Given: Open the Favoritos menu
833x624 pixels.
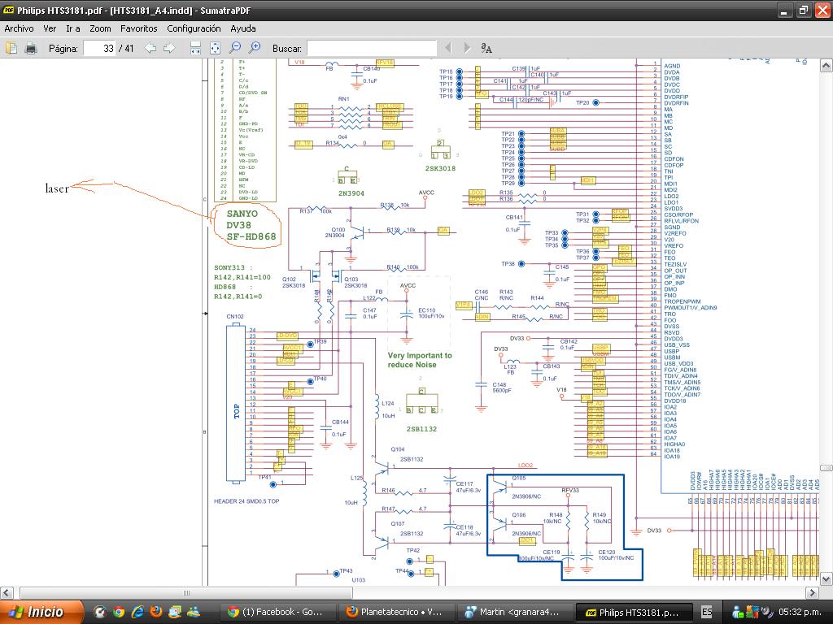Looking at the screenshot, I should 138,28.
